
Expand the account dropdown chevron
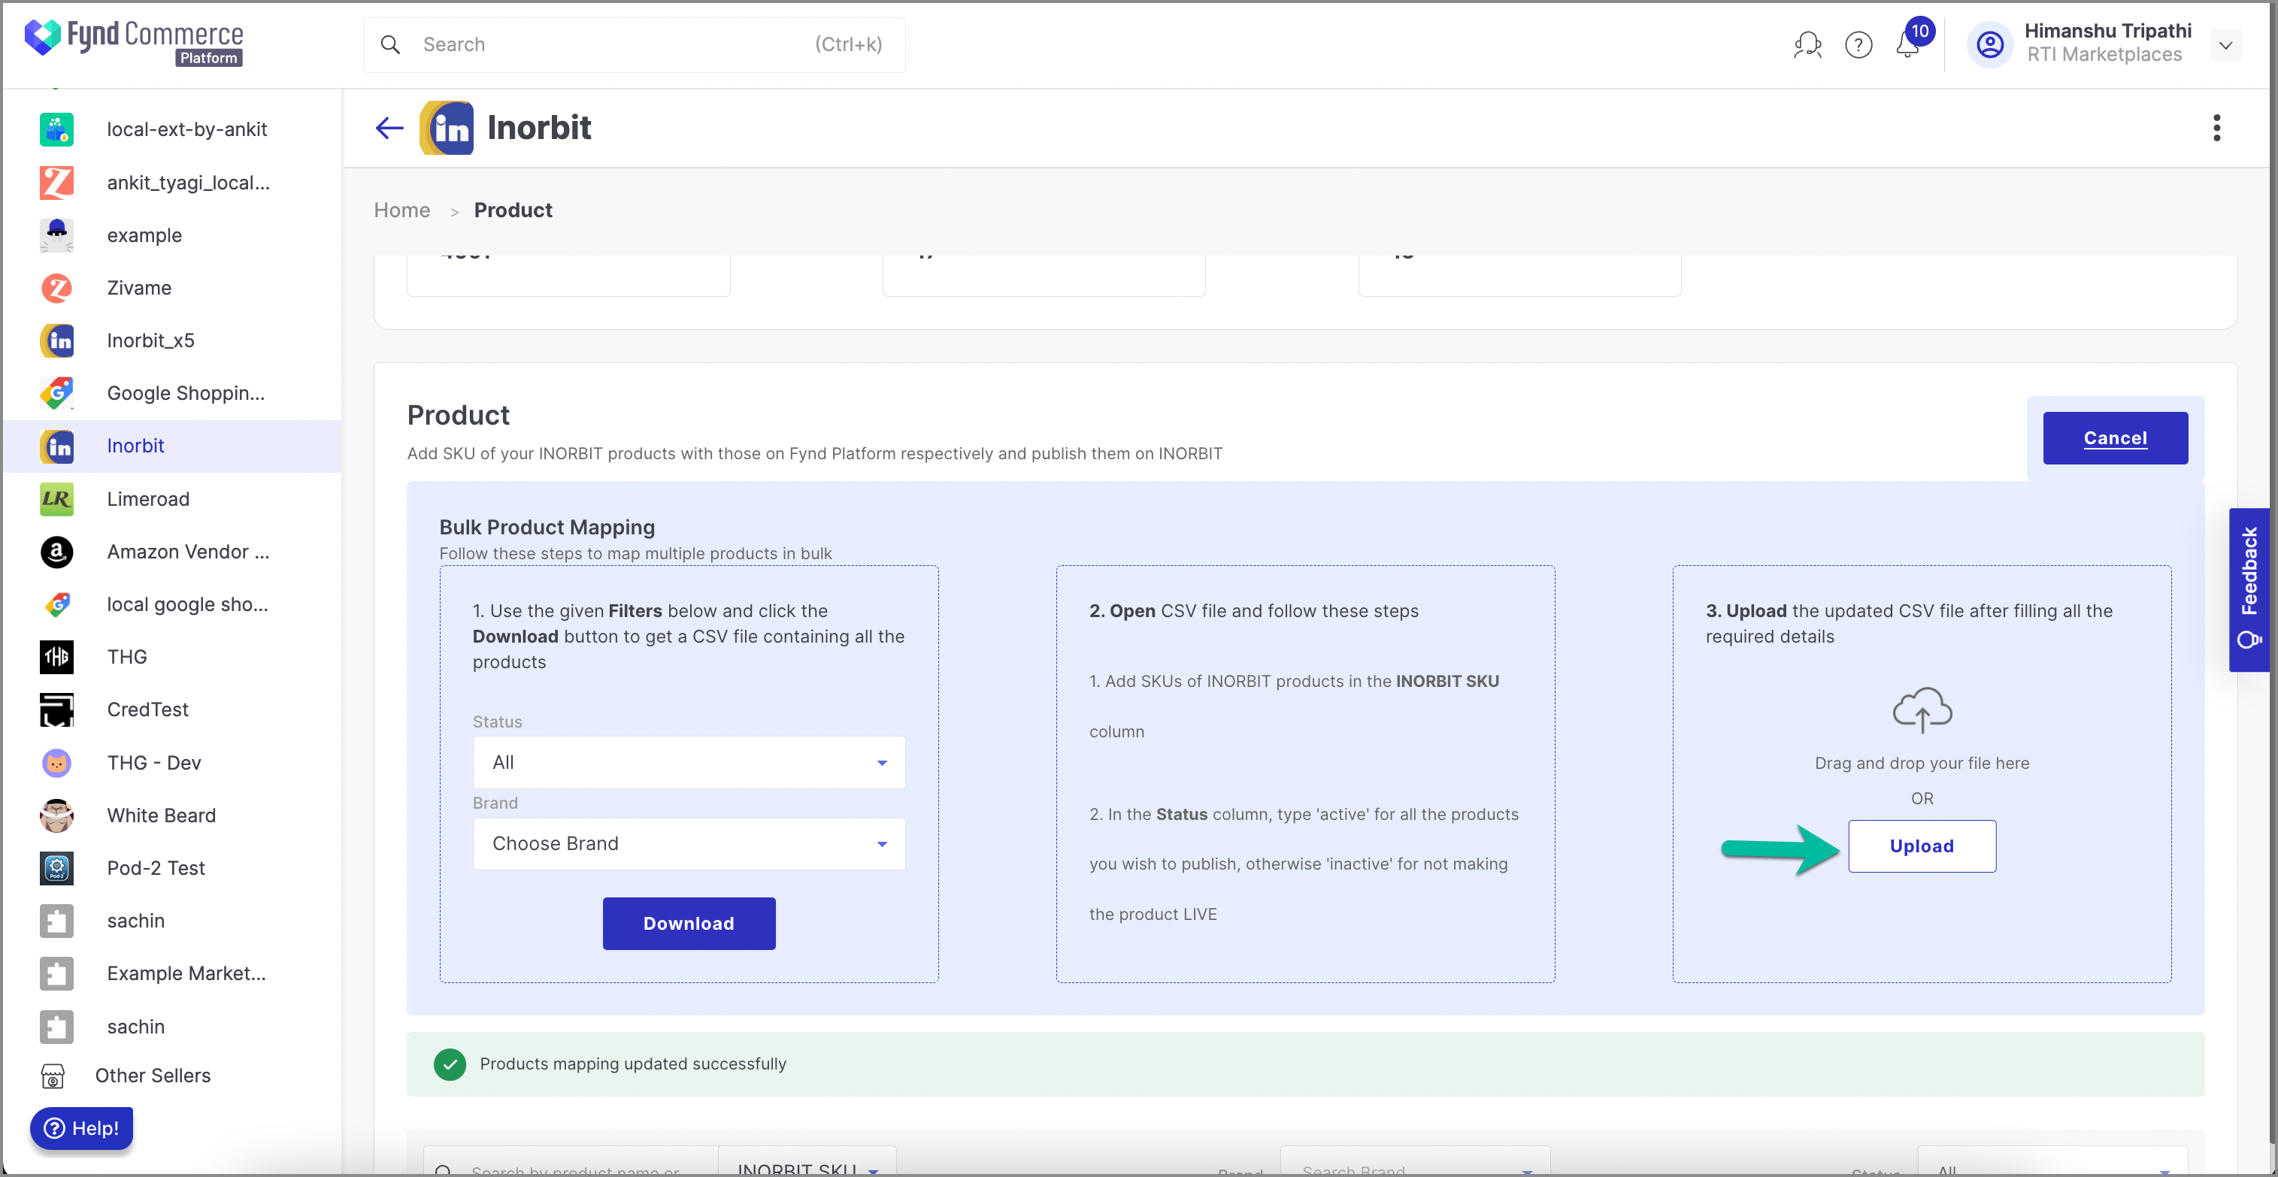coord(2225,45)
